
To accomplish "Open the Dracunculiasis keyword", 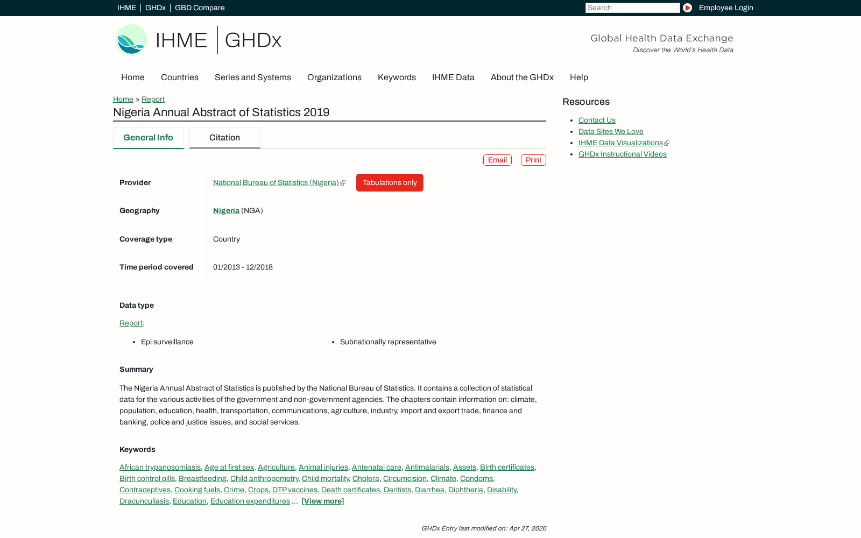I will [x=144, y=501].
